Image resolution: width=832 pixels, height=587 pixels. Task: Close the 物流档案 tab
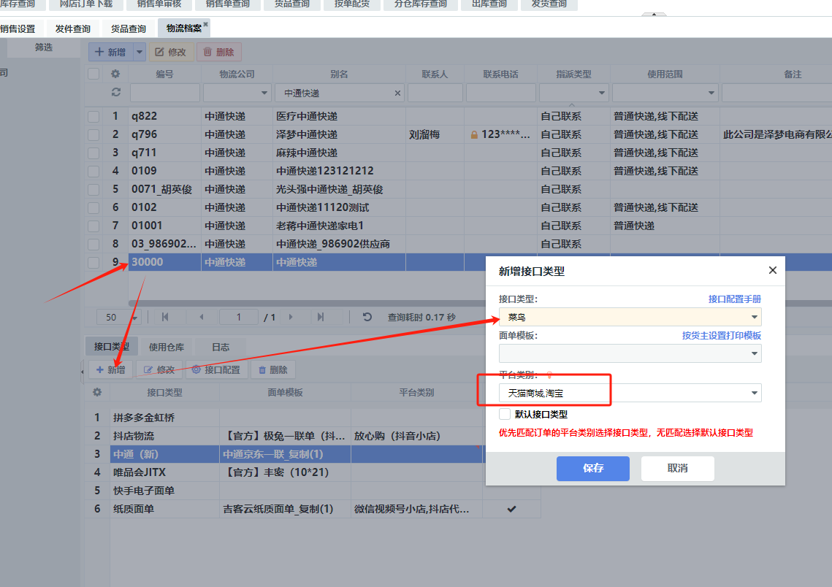point(206,24)
